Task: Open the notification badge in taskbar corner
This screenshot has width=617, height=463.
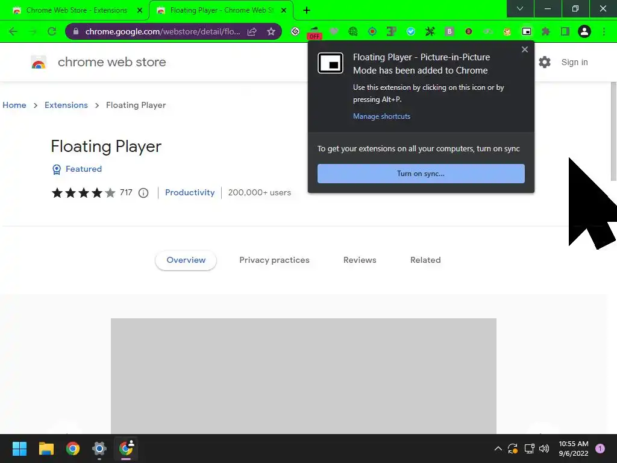Action: [x=600, y=449]
